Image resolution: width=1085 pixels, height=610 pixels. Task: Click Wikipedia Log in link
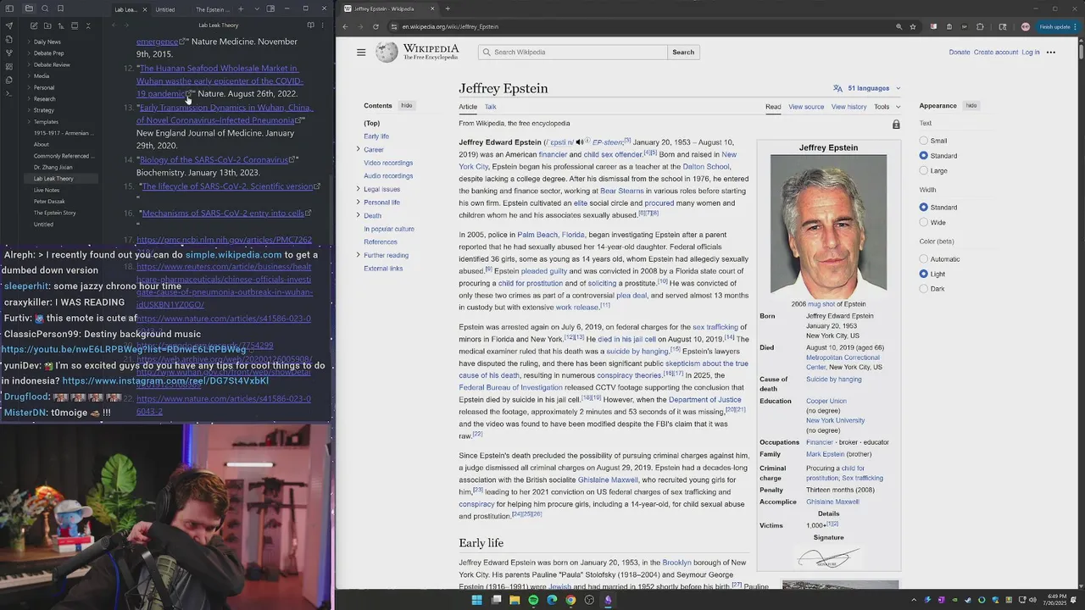click(x=1030, y=53)
